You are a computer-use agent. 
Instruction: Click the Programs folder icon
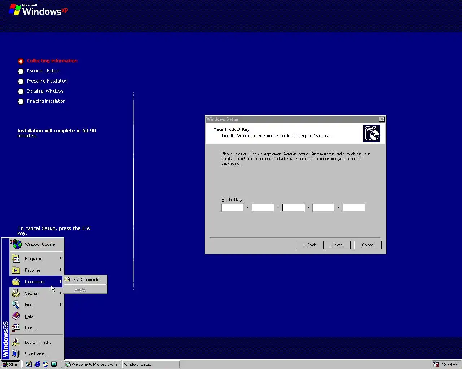click(x=16, y=259)
